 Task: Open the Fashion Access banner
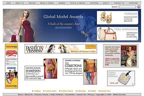61,49
